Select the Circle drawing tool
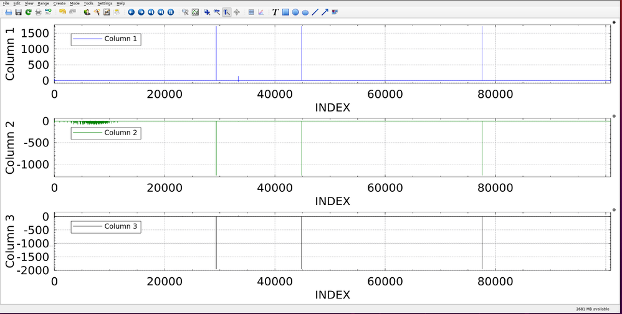The width and height of the screenshot is (622, 314). tap(295, 12)
